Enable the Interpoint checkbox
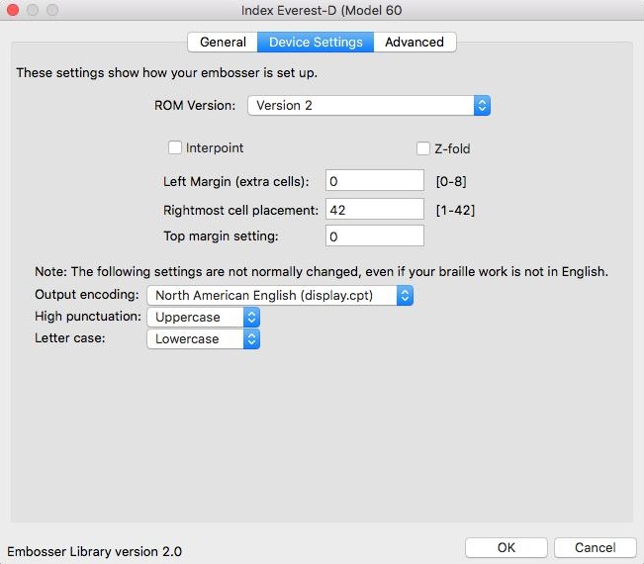Screen dimensions: 644x564 (176, 147)
